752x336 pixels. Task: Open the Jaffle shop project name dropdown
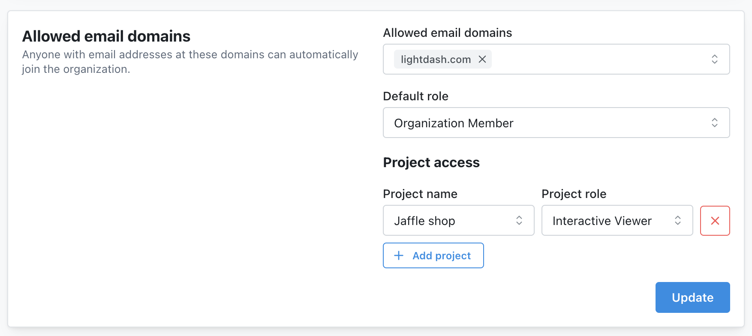[450, 221]
